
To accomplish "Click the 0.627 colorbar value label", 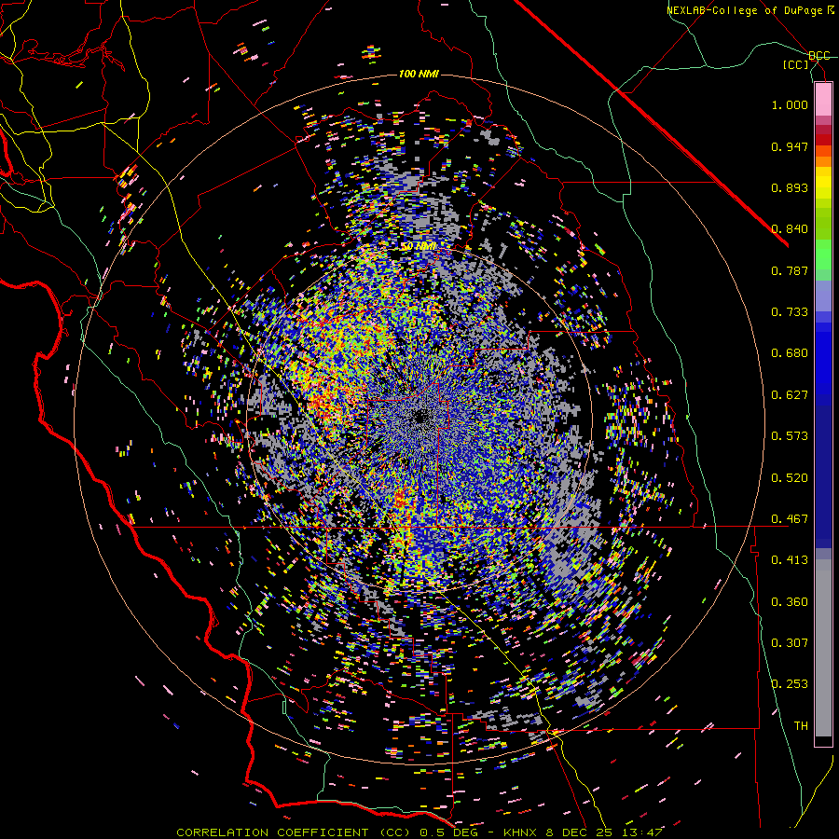I will click(790, 395).
